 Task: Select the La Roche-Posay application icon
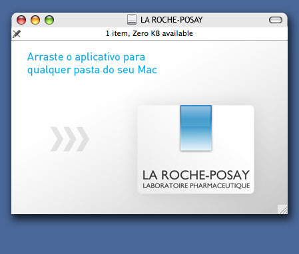coord(196,150)
